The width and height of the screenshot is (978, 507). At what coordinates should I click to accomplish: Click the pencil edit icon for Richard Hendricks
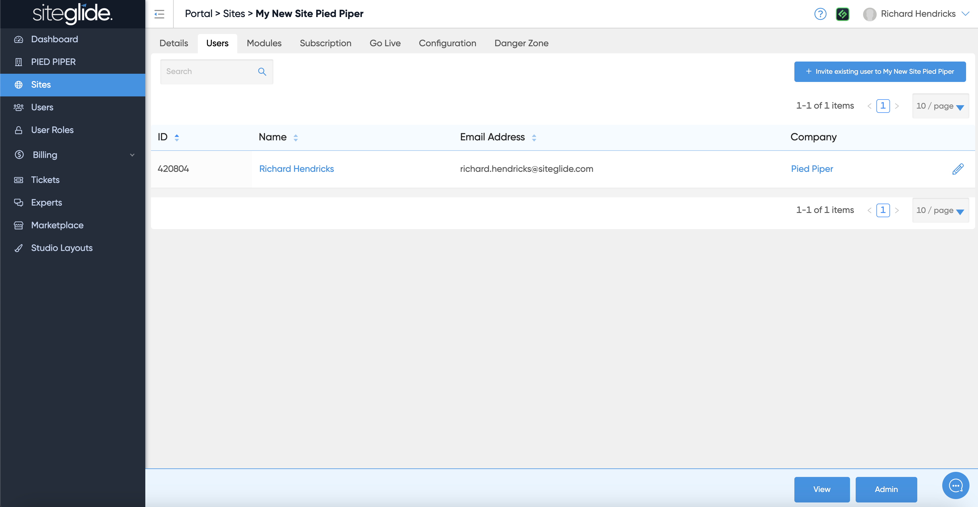pos(958,169)
